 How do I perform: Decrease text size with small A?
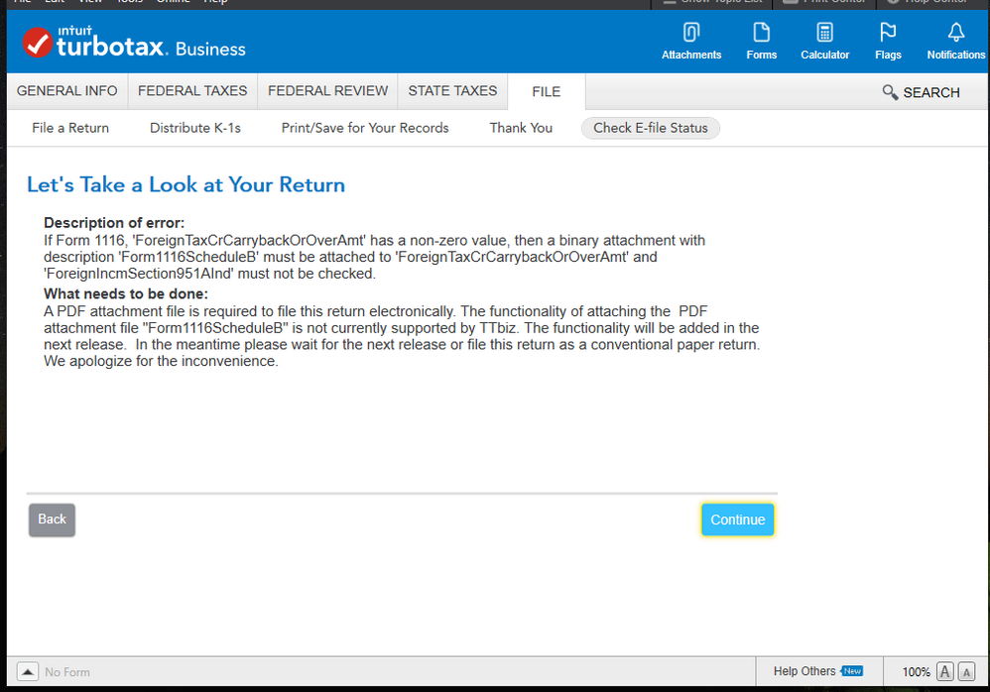tap(966, 672)
